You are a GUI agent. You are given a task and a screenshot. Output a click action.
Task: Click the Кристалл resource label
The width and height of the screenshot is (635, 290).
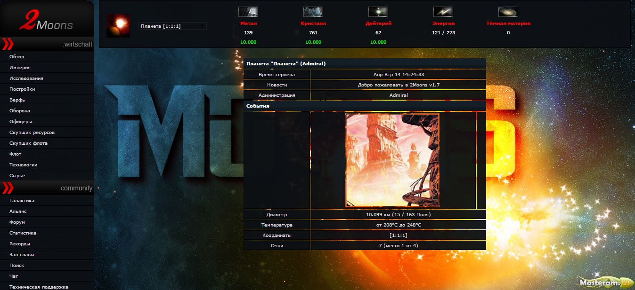pos(313,23)
